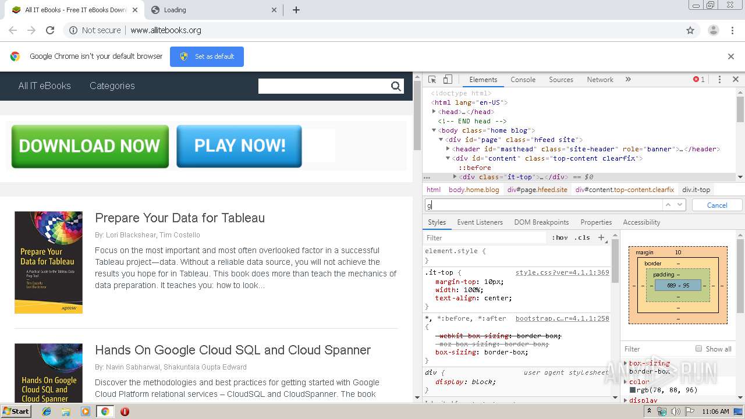The width and height of the screenshot is (745, 419).
Task: Click the Styles Filter input field
Action: click(486, 237)
